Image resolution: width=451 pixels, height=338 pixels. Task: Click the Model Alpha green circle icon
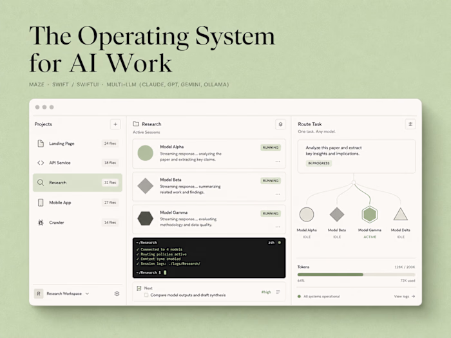[145, 153]
